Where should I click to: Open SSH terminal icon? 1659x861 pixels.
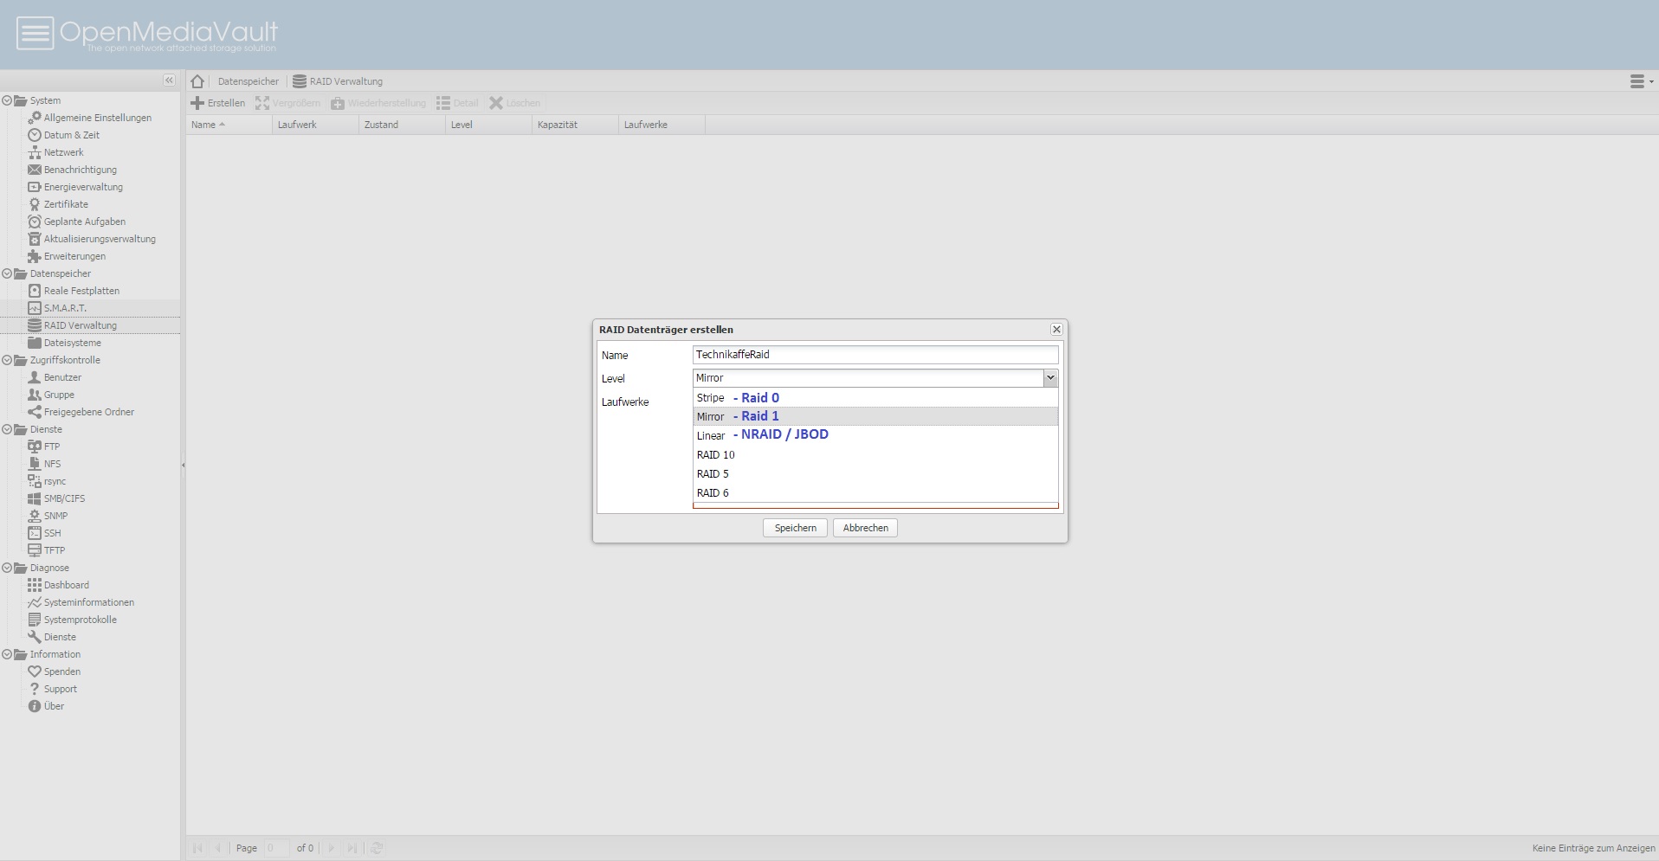(35, 533)
